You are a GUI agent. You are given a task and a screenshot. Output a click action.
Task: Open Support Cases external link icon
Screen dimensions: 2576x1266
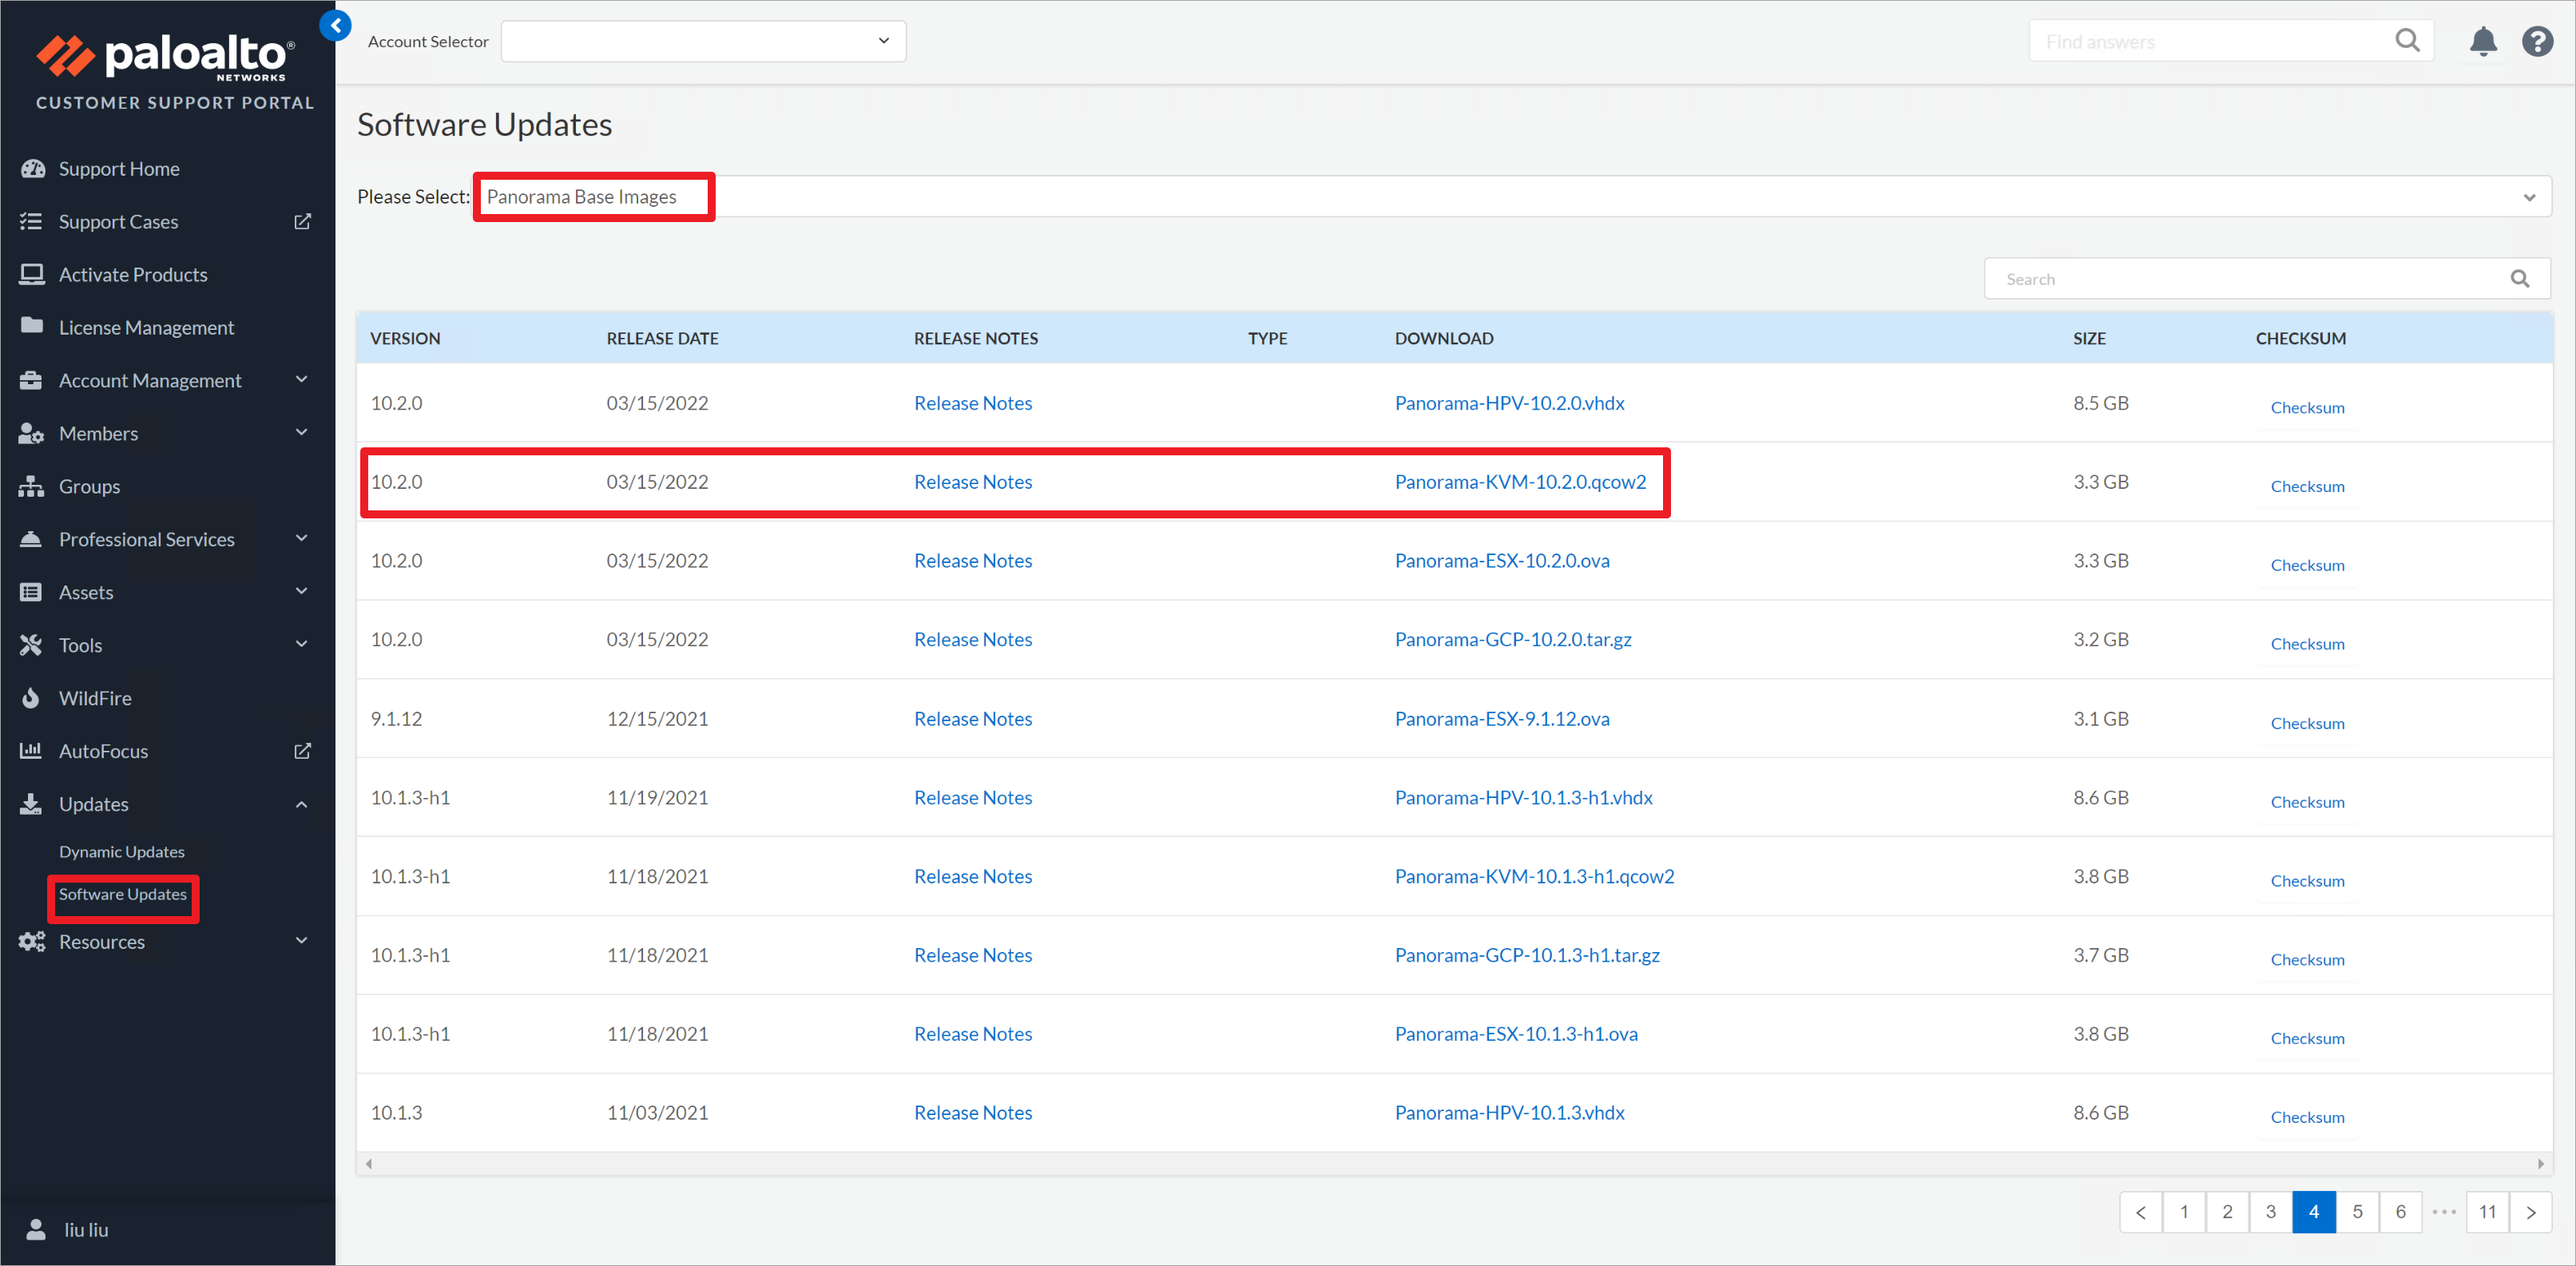[x=302, y=221]
